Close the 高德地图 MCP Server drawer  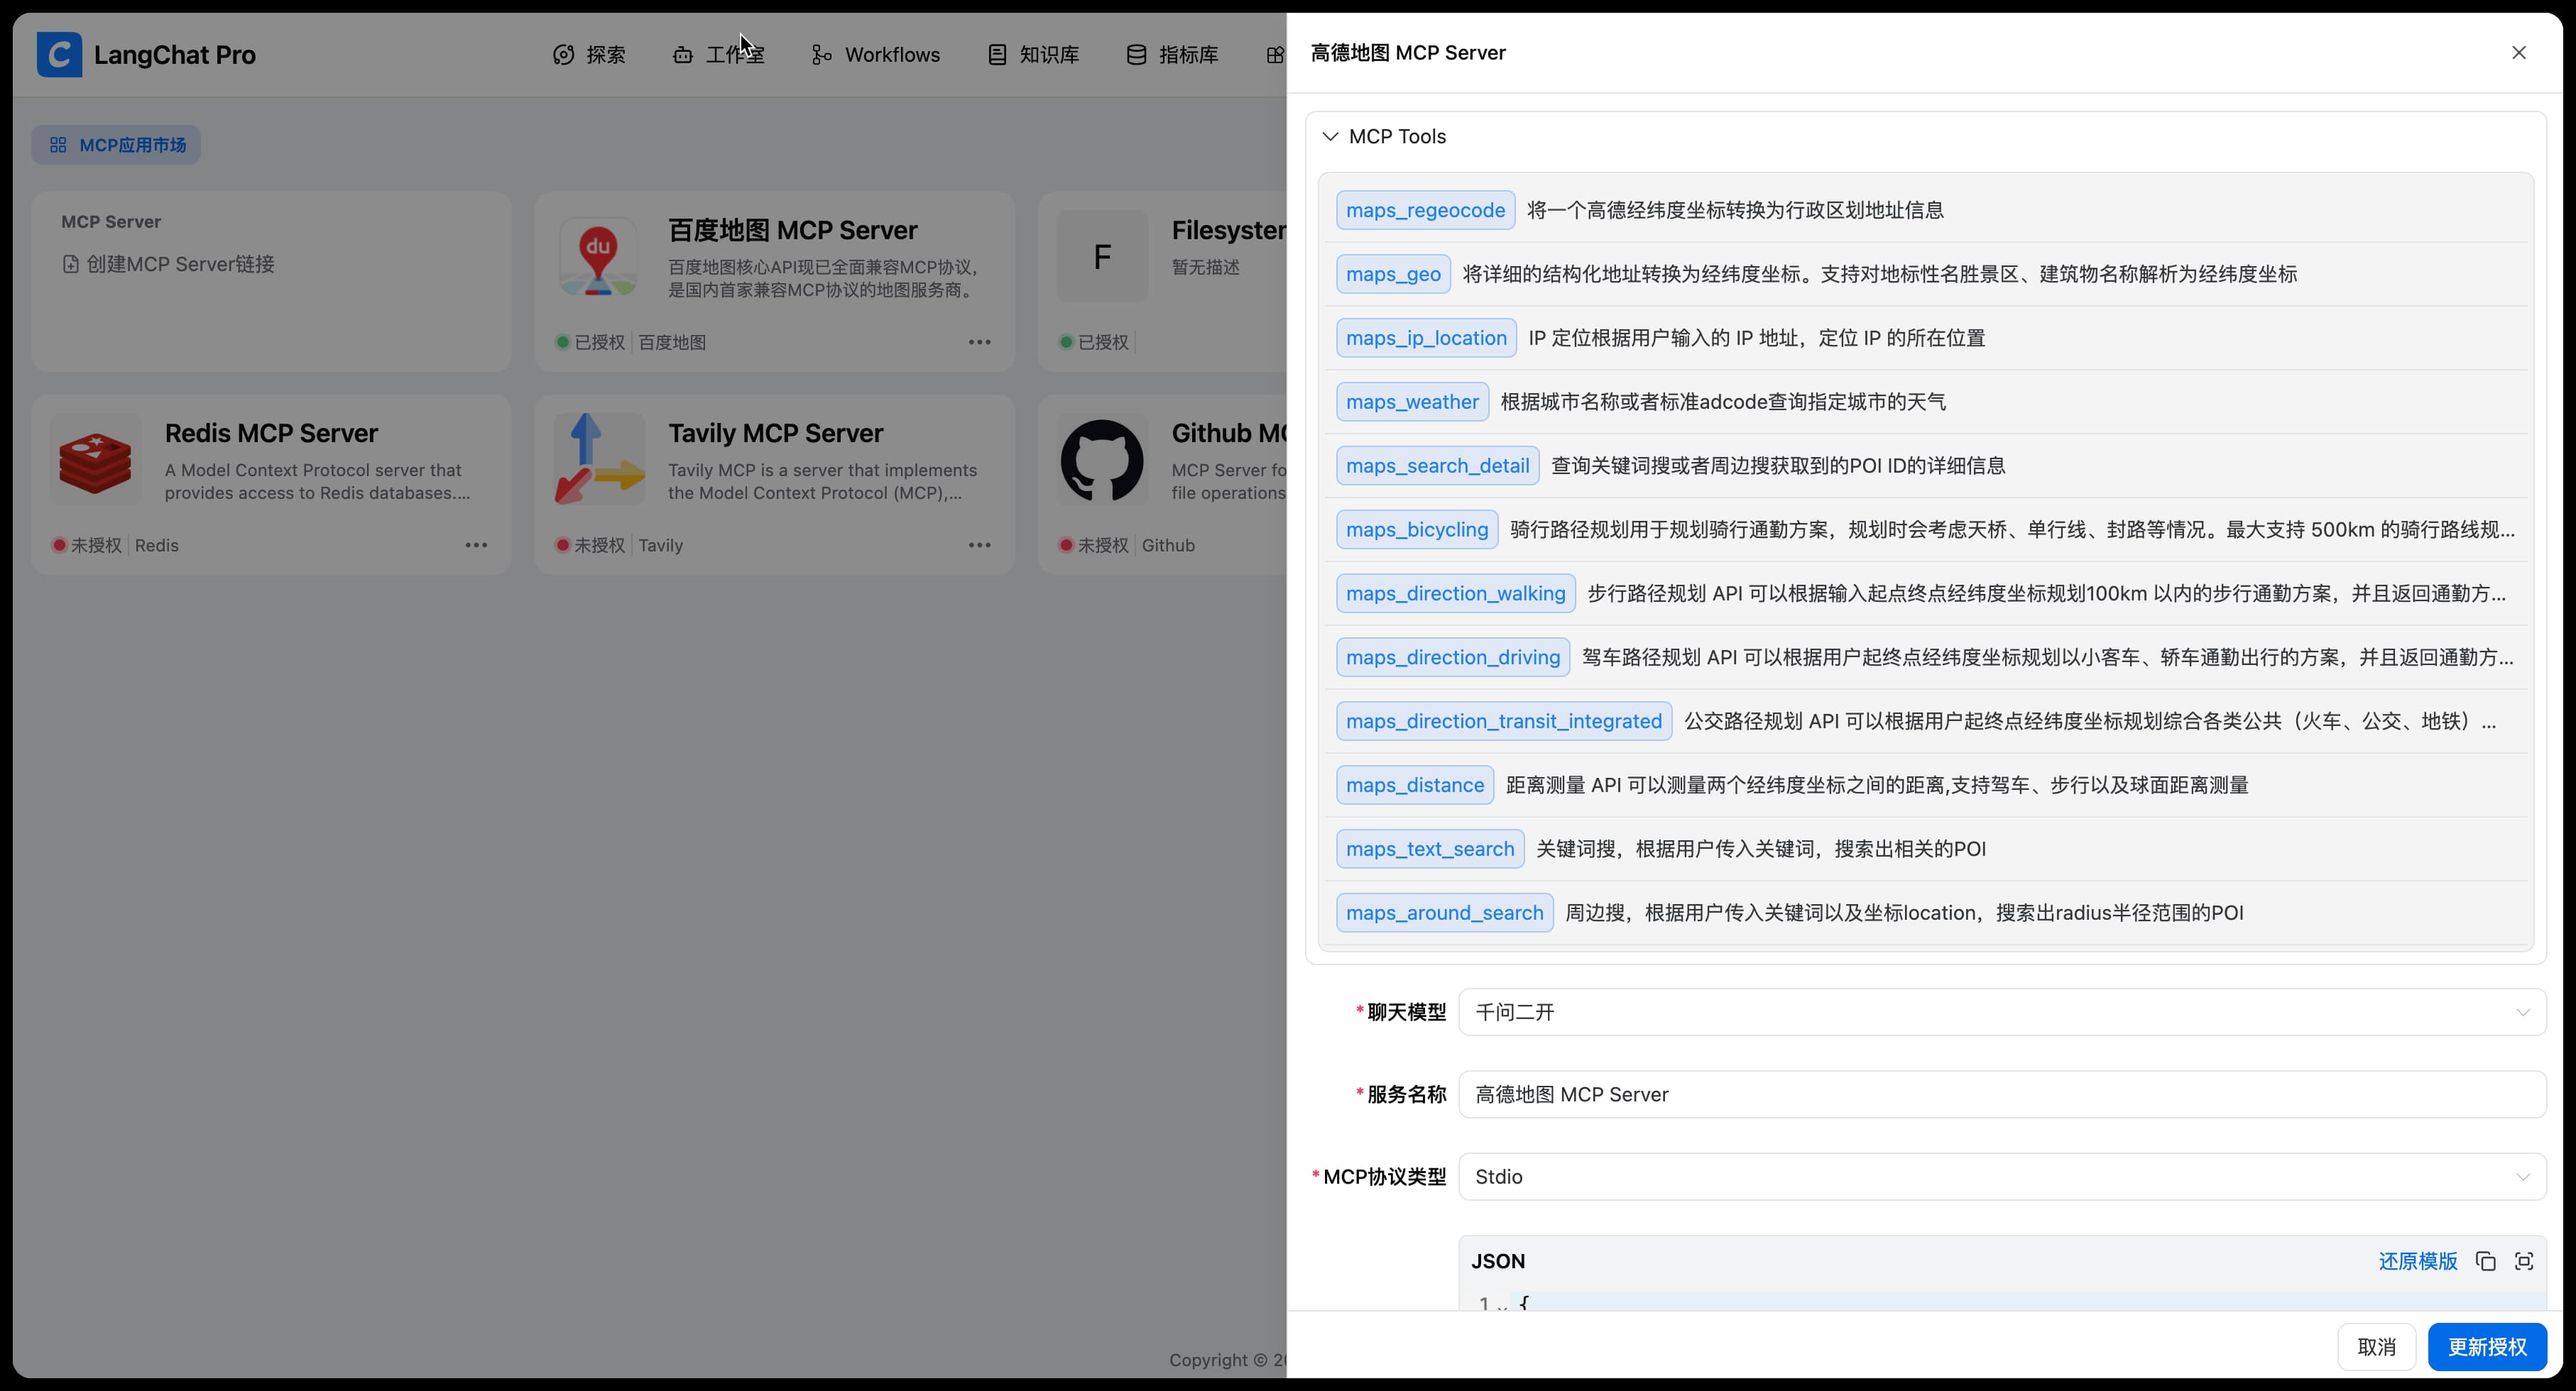pos(2518,53)
